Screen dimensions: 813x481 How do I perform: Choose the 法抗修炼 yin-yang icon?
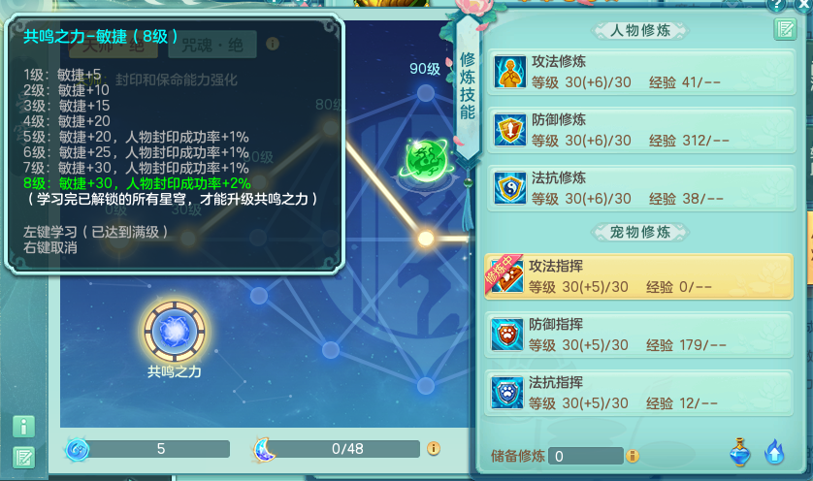510,188
